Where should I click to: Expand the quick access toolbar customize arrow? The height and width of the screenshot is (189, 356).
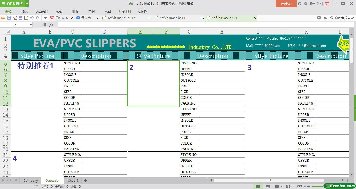pos(45,18)
